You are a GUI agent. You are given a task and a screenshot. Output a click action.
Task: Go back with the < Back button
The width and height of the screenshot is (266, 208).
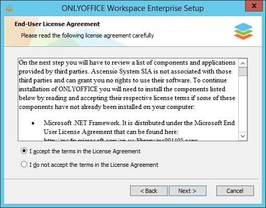click(x=149, y=191)
